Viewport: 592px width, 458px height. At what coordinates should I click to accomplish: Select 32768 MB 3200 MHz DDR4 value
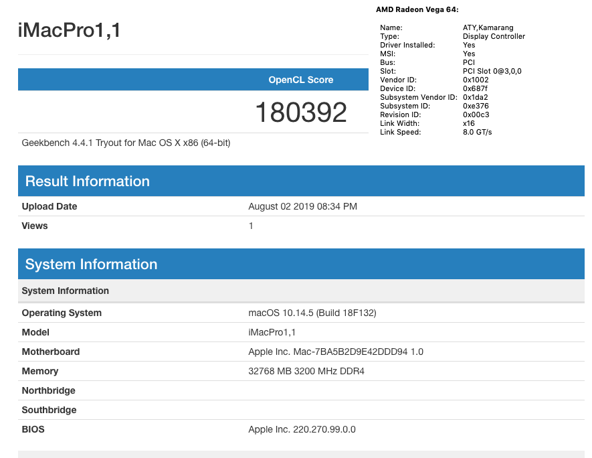pyautogui.click(x=306, y=371)
